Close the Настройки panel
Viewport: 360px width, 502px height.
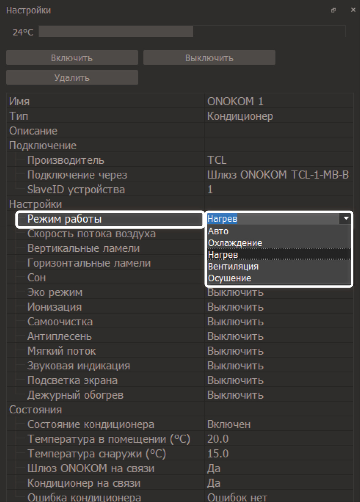pos(353,10)
